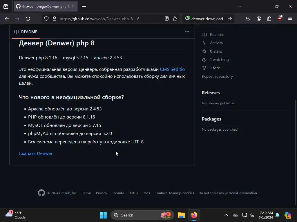Screen dimensions: 297x222
Task: Click the 'denwer download' search field
Action: 207,19
